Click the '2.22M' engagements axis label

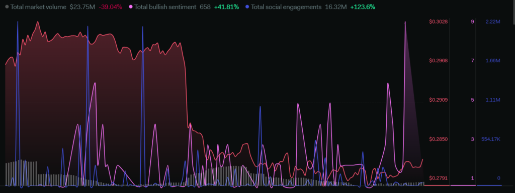[493, 22]
